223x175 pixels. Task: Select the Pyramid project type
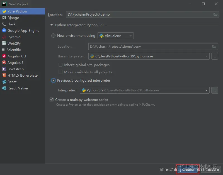coord(23,37)
